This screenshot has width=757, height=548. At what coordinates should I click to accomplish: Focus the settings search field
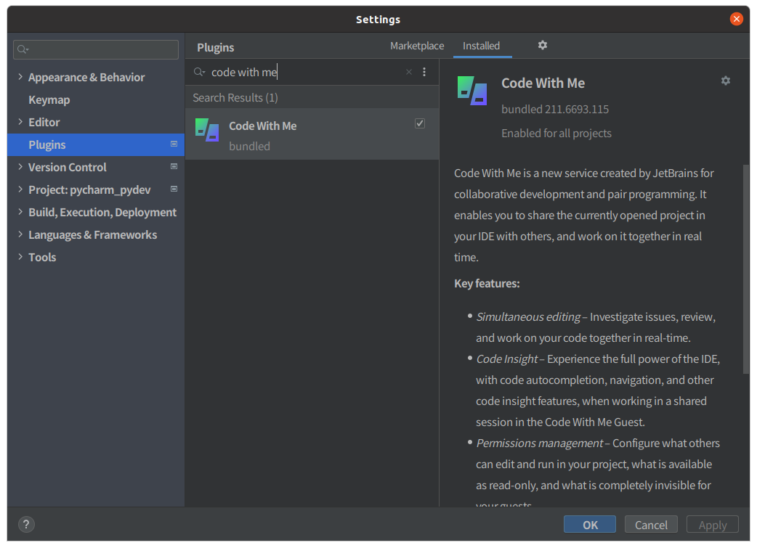(x=96, y=49)
